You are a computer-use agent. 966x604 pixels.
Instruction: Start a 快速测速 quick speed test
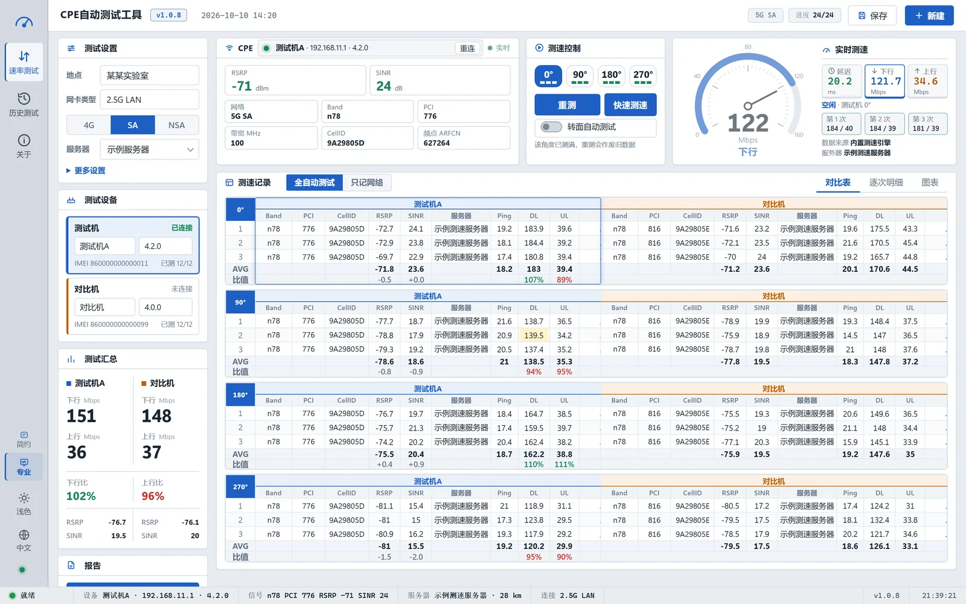point(630,105)
